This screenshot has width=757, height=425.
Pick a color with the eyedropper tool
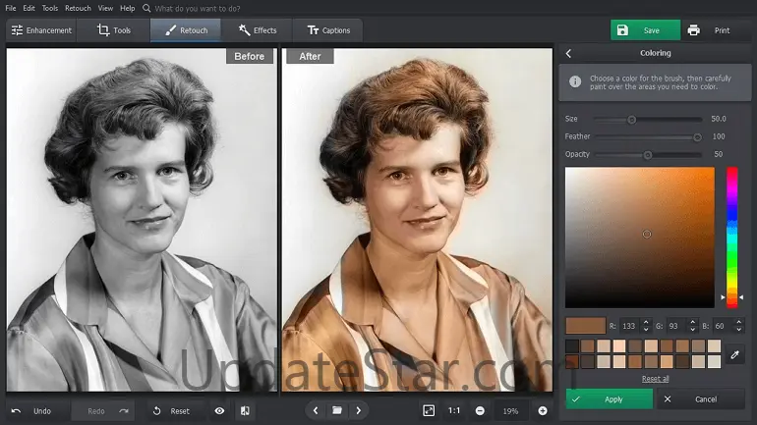point(734,354)
